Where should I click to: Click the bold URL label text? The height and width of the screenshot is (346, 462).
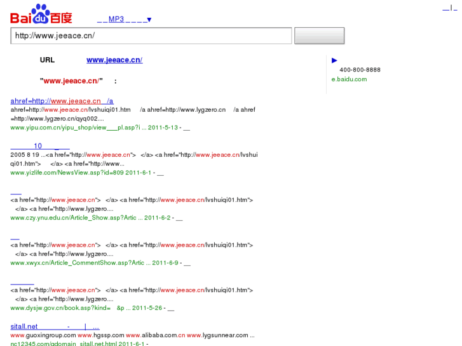[x=48, y=60]
